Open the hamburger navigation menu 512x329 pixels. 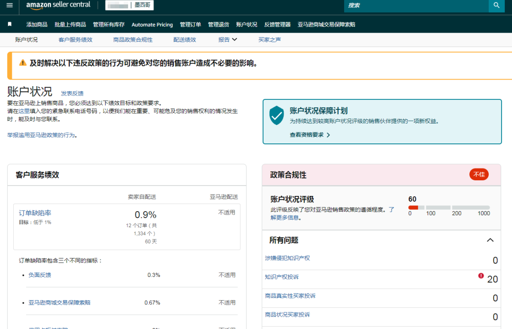(x=9, y=5)
